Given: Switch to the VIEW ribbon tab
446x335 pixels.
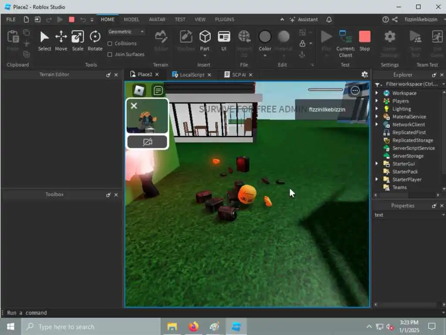Looking at the screenshot, I should pyautogui.click(x=200, y=19).
